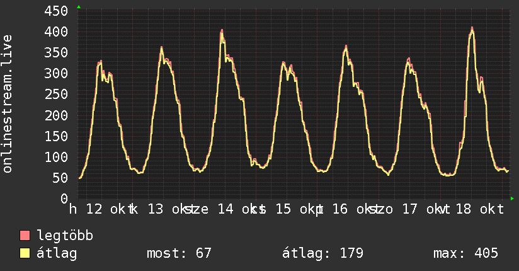This screenshot has width=519, height=271.
Task: Click the green arrow ending the x-axis
Action: coord(512,199)
